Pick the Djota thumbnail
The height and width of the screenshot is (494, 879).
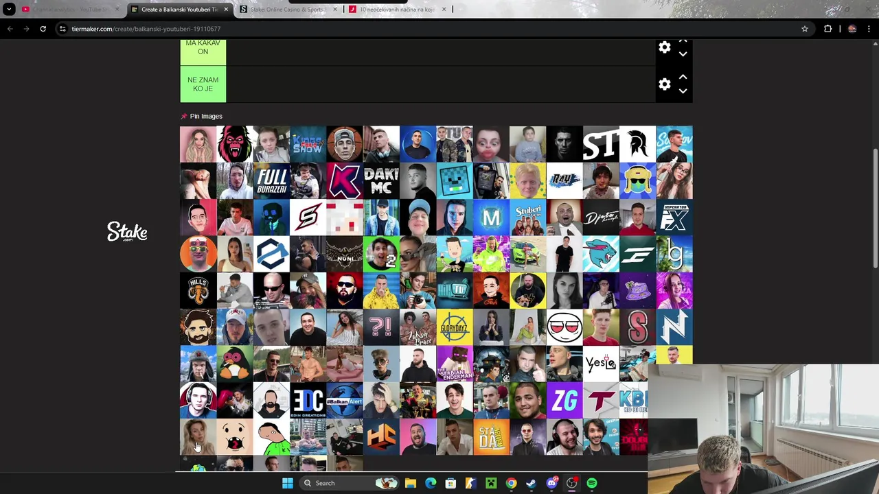tap(601, 217)
